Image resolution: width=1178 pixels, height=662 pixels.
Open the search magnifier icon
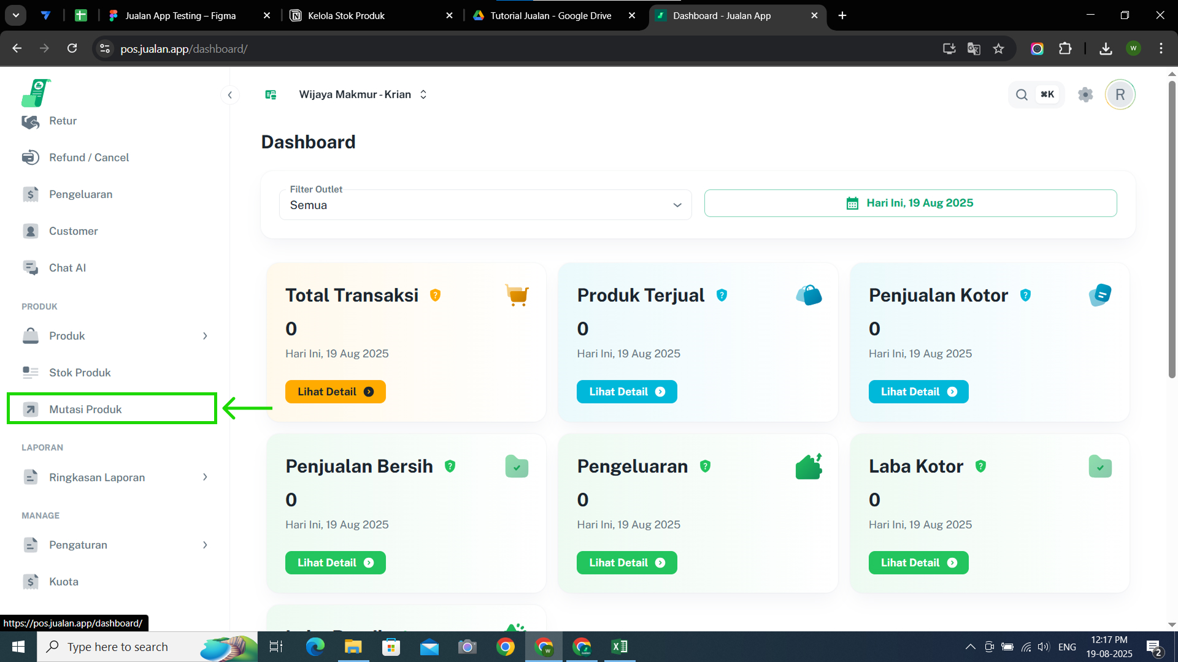click(1022, 94)
